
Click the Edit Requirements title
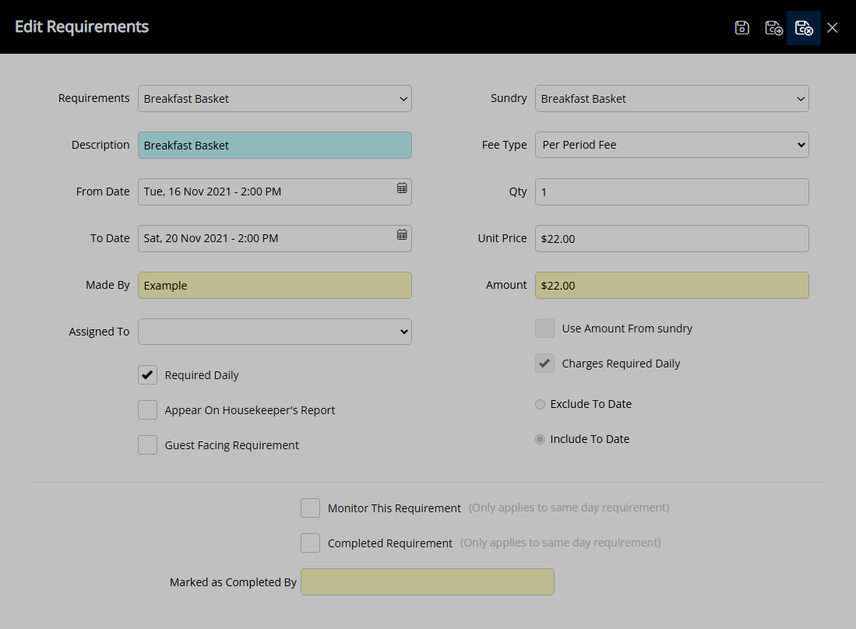[x=82, y=26]
